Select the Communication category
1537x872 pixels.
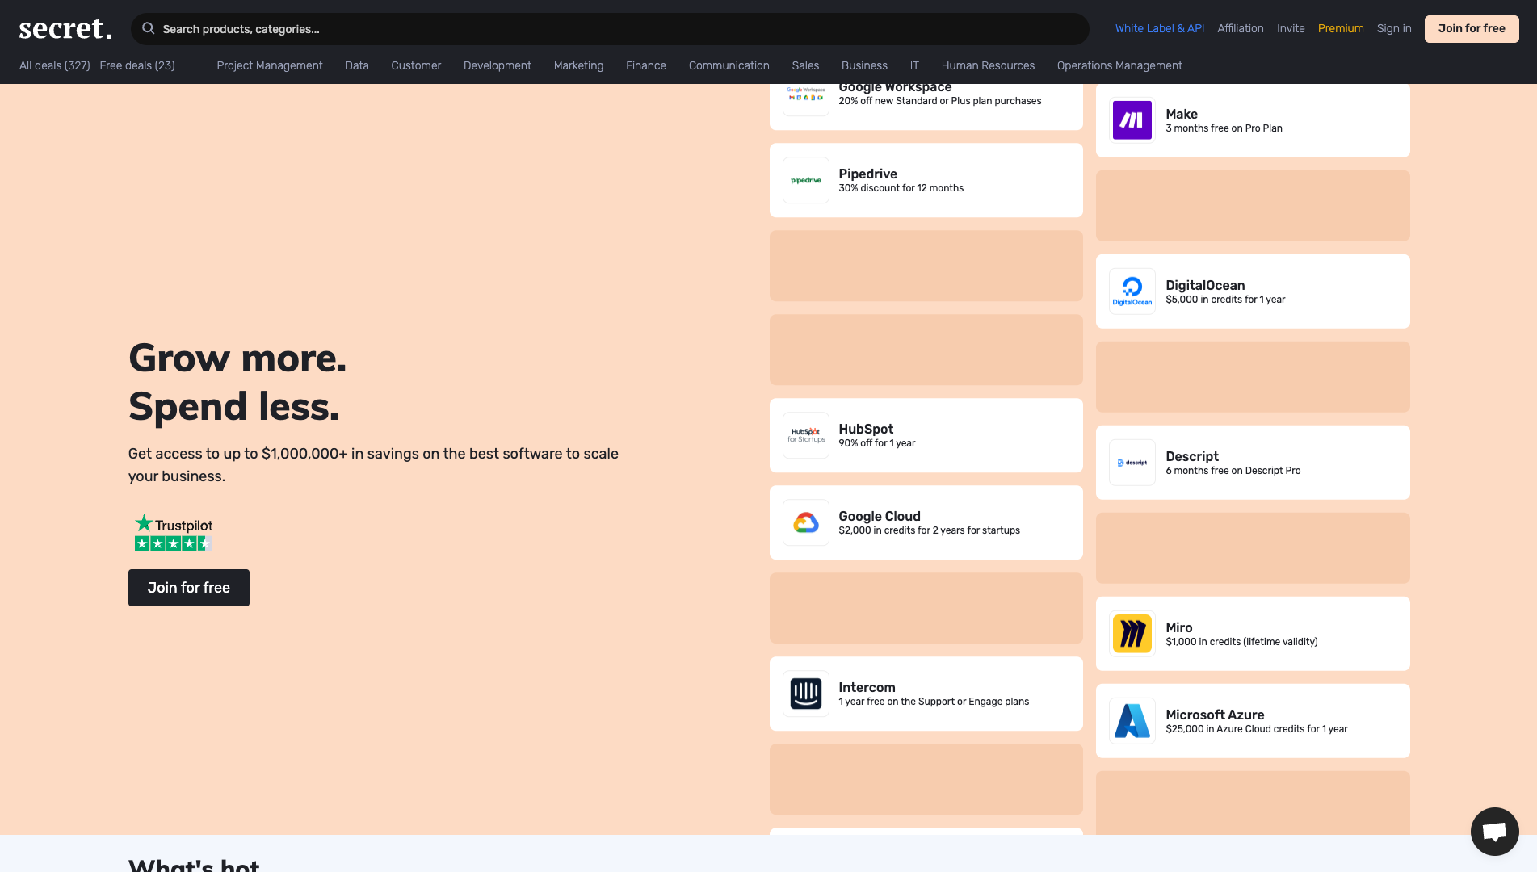pyautogui.click(x=729, y=65)
